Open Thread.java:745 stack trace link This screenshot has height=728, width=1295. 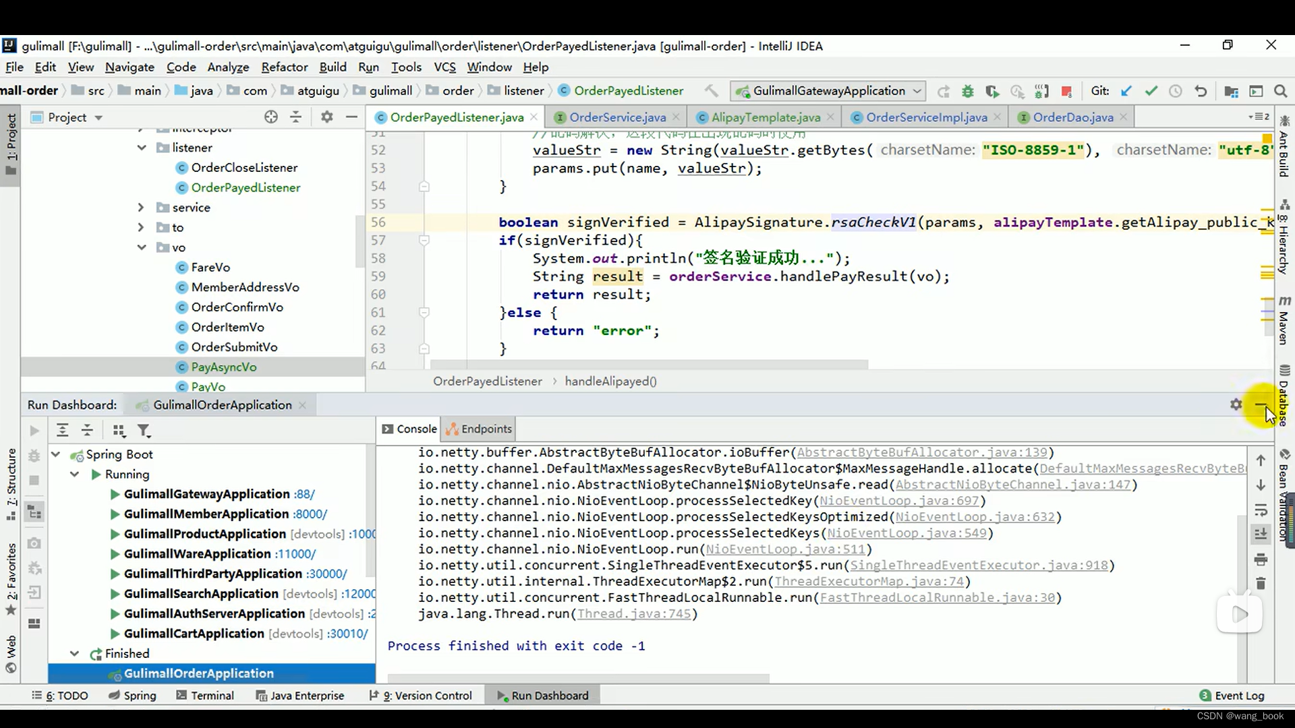(634, 614)
